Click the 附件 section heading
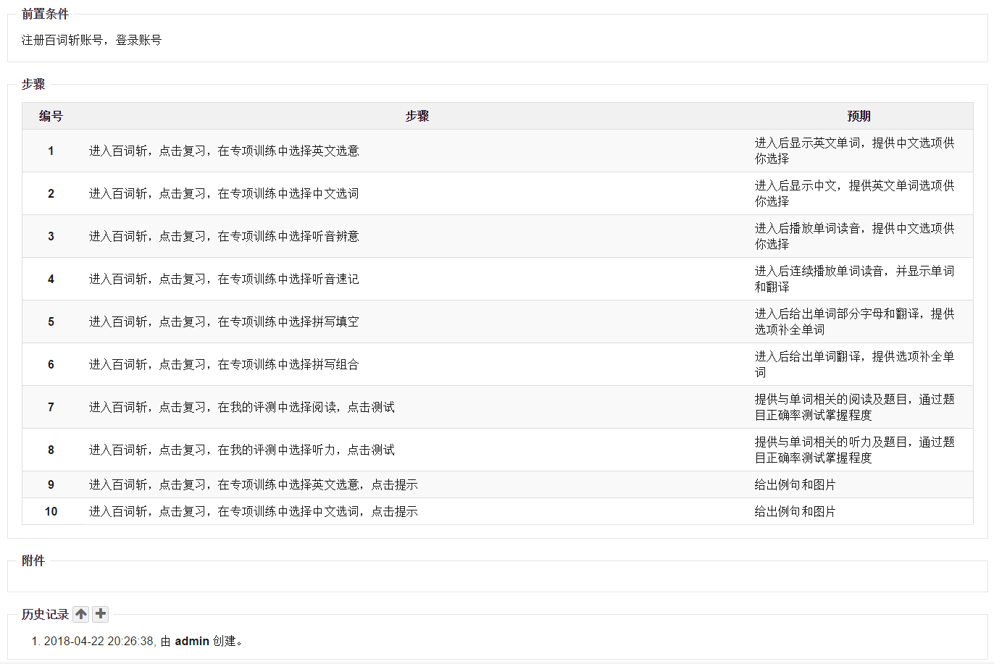 click(x=33, y=560)
